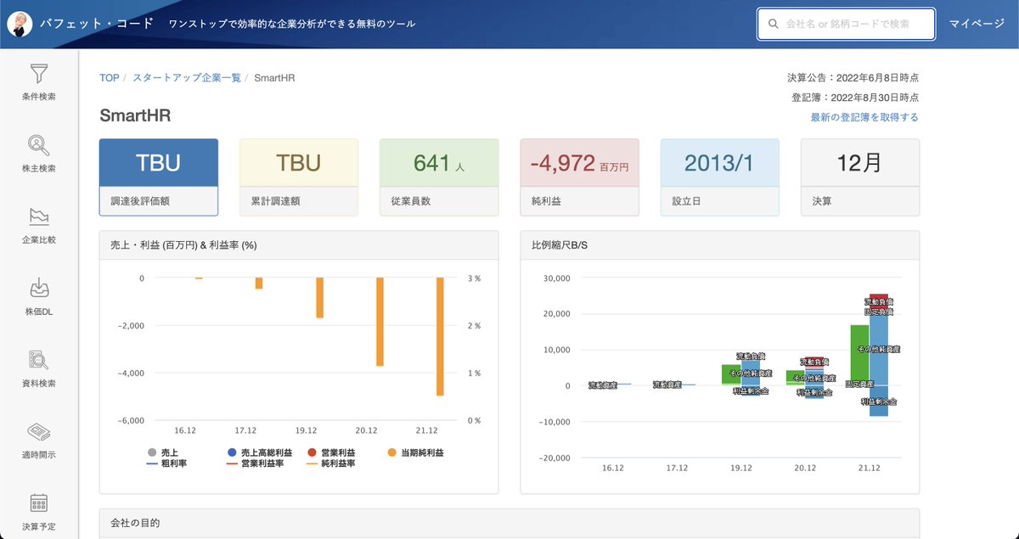1019x539 pixels.
Task: Open the 企業比較 chart icon
Action: (39, 216)
